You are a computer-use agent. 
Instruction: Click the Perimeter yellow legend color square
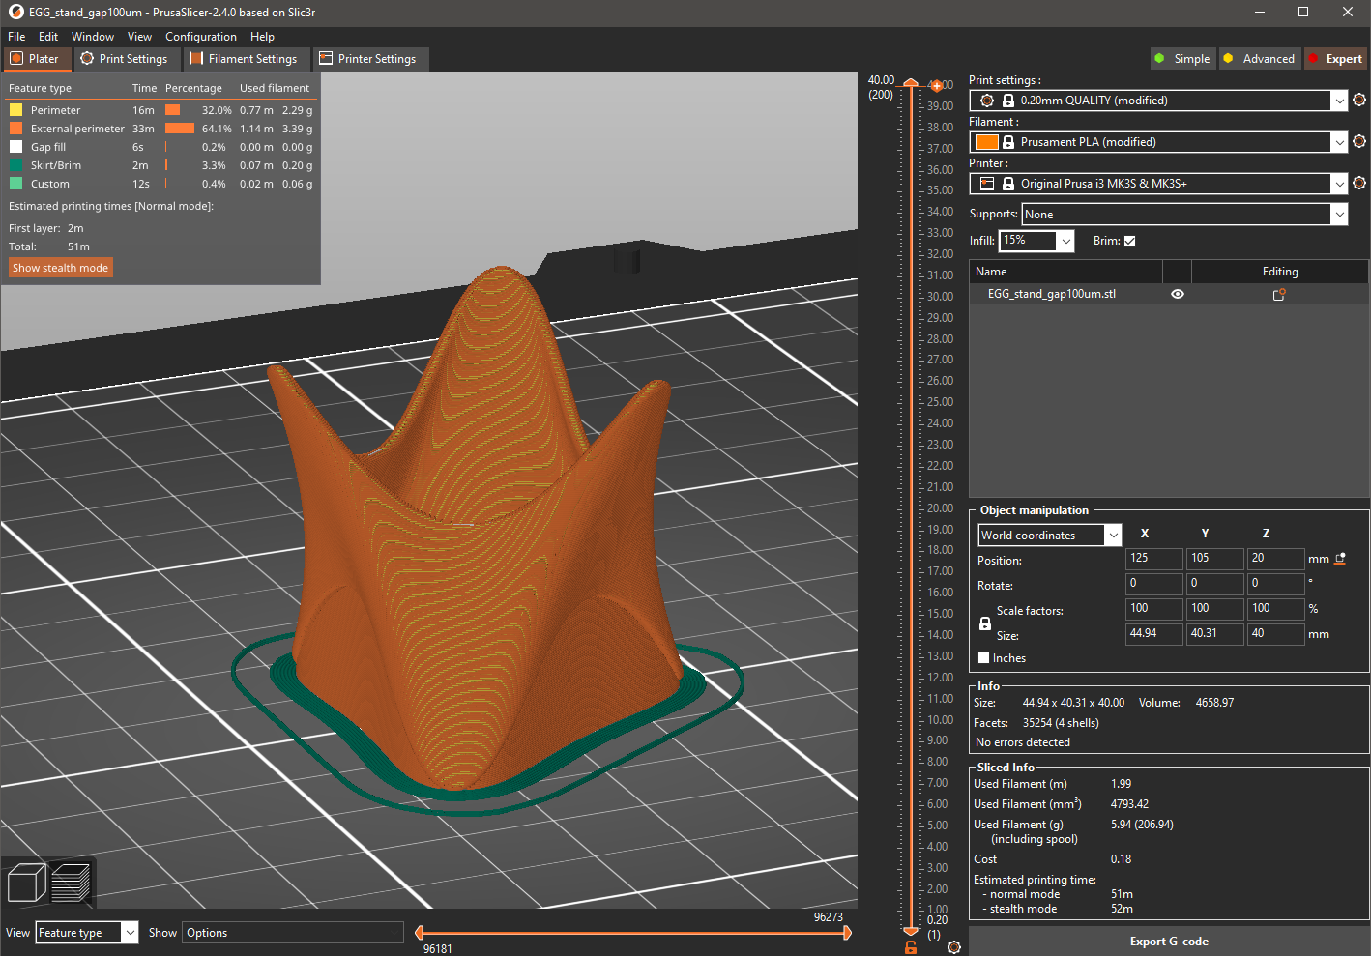[15, 110]
